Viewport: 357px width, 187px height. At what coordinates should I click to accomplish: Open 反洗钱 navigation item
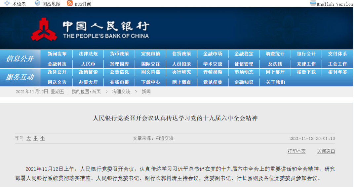pos(275,64)
